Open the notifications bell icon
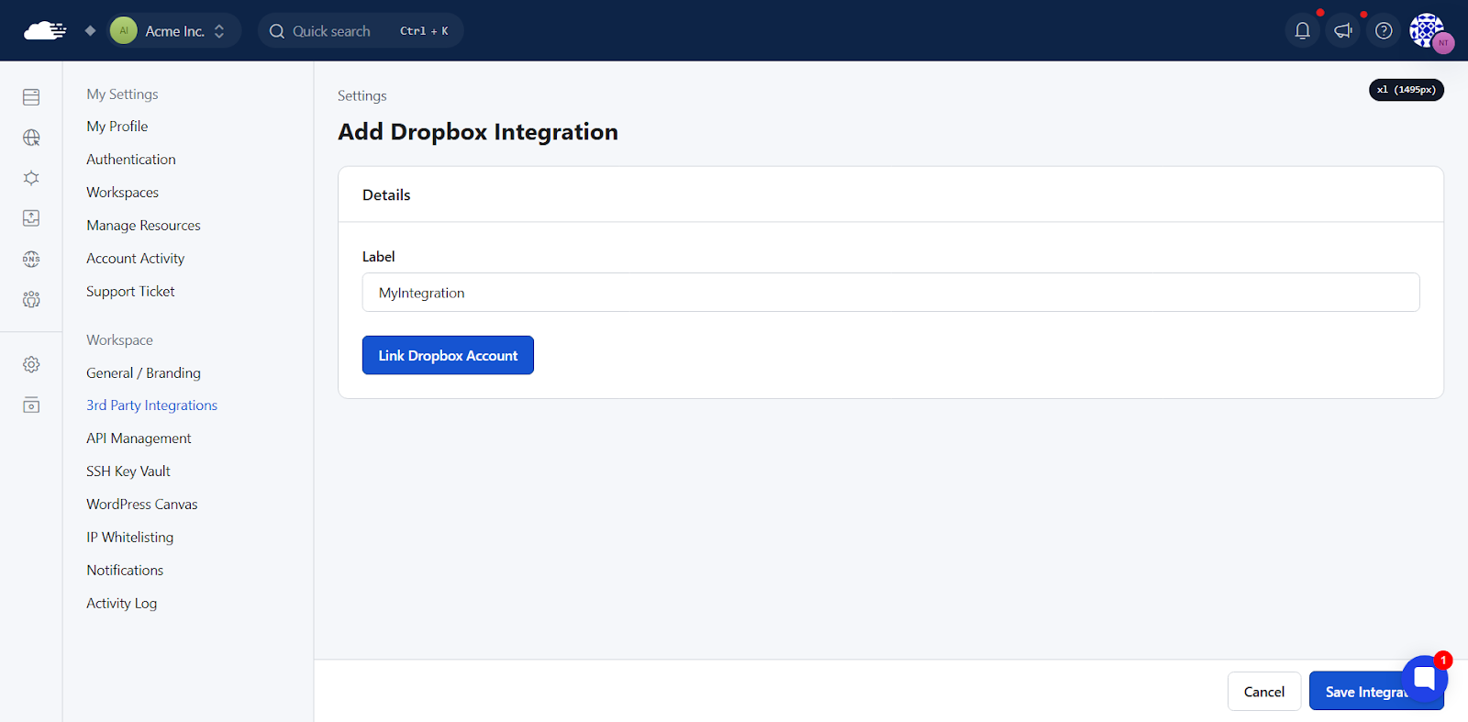The width and height of the screenshot is (1468, 722). tap(1302, 31)
